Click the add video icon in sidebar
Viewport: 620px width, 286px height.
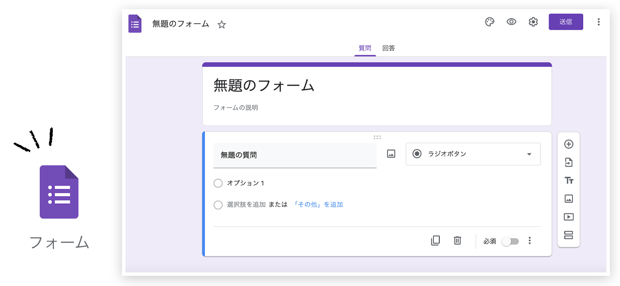tap(569, 217)
